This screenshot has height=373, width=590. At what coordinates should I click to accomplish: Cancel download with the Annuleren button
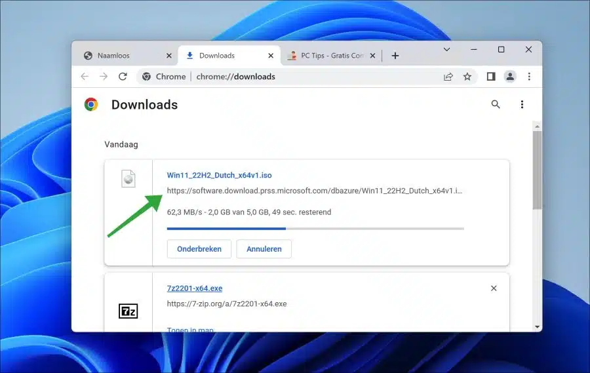(264, 249)
